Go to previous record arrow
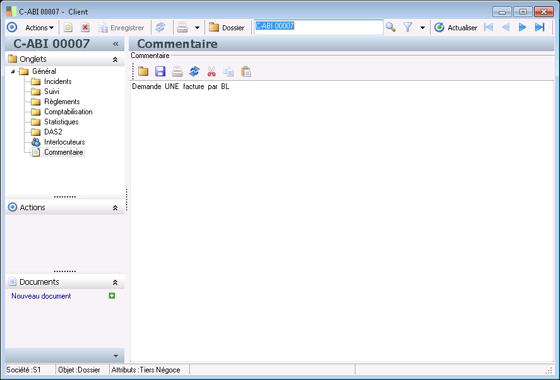This screenshot has height=380, width=560. pos(506,27)
